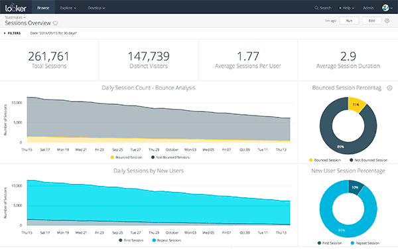
Task: Open Bounced Session Percentage tile gear
Action: (x=389, y=88)
